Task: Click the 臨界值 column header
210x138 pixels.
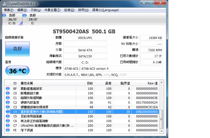Action: pos(122,83)
